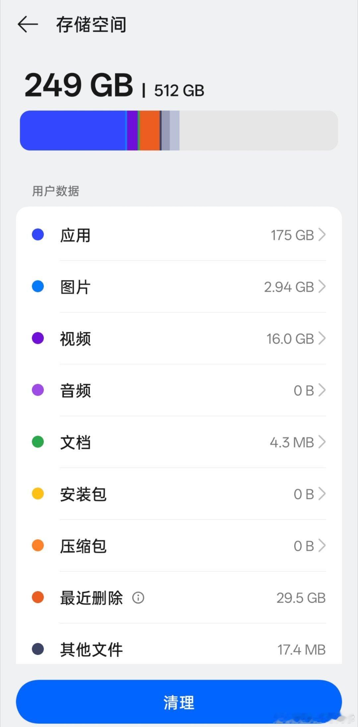This screenshot has height=727, width=358.
Task: Select the 最近删除 entry label
Action: click(x=91, y=598)
